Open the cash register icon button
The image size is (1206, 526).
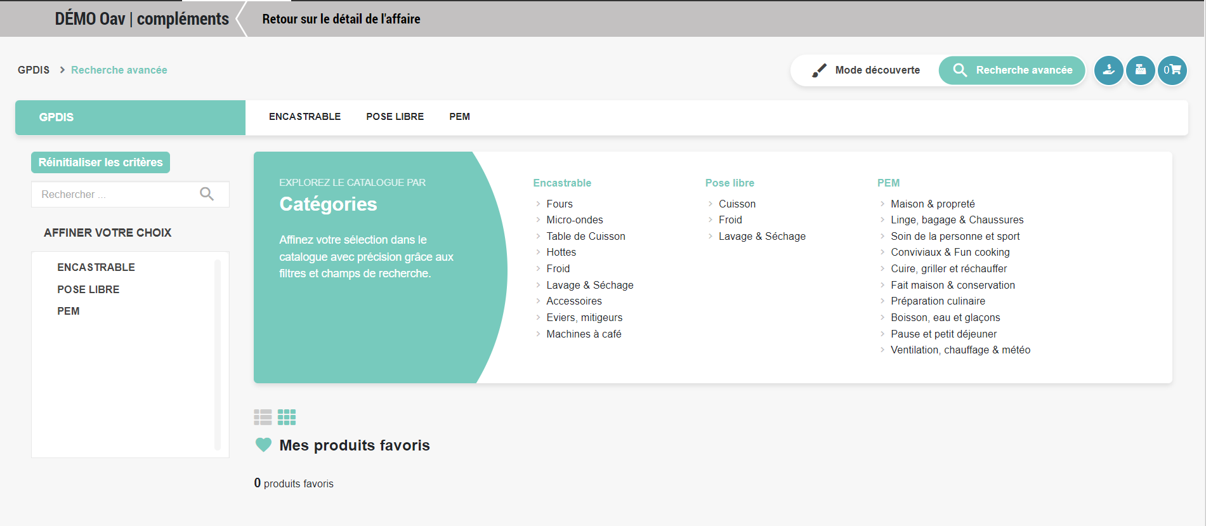click(1140, 70)
